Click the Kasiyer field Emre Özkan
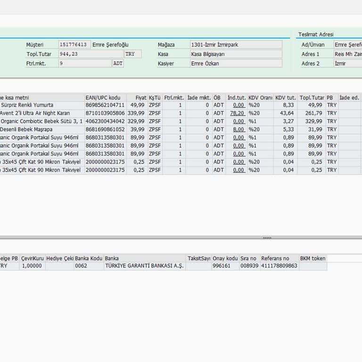 pos(235,64)
